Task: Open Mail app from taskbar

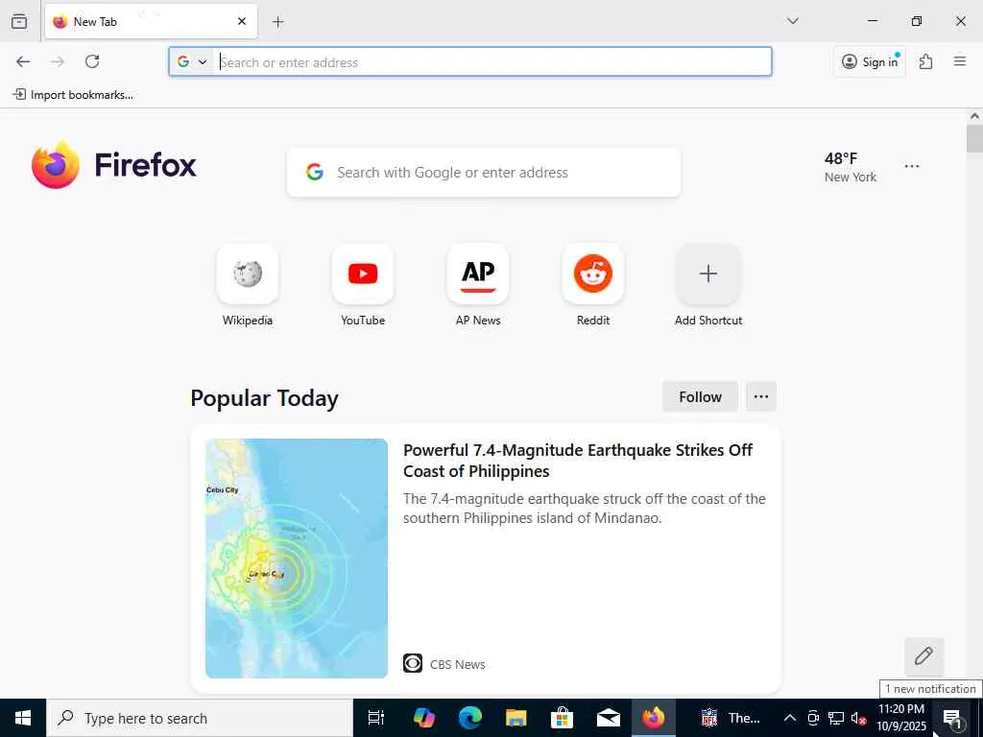Action: pos(608,718)
